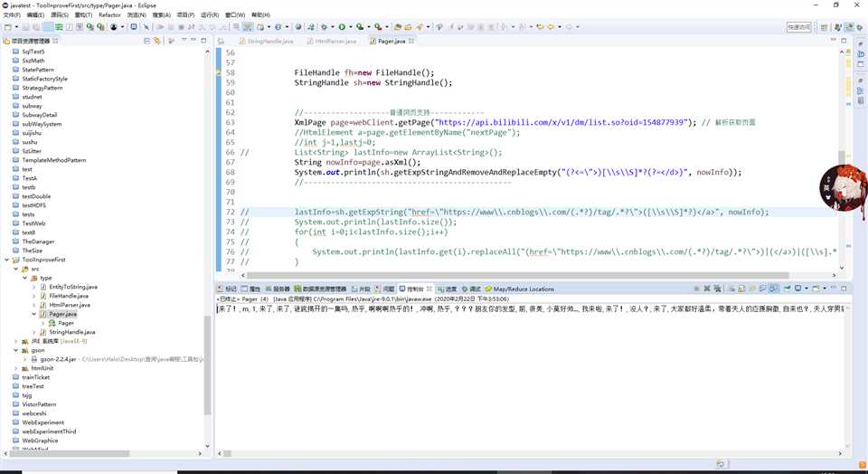Click Collapse All in project explorer

(x=146, y=41)
